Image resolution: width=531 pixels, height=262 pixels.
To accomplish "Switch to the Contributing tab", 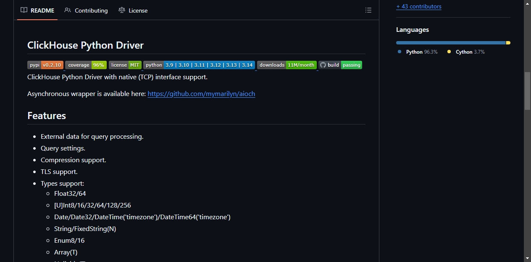I will pyautogui.click(x=86, y=10).
